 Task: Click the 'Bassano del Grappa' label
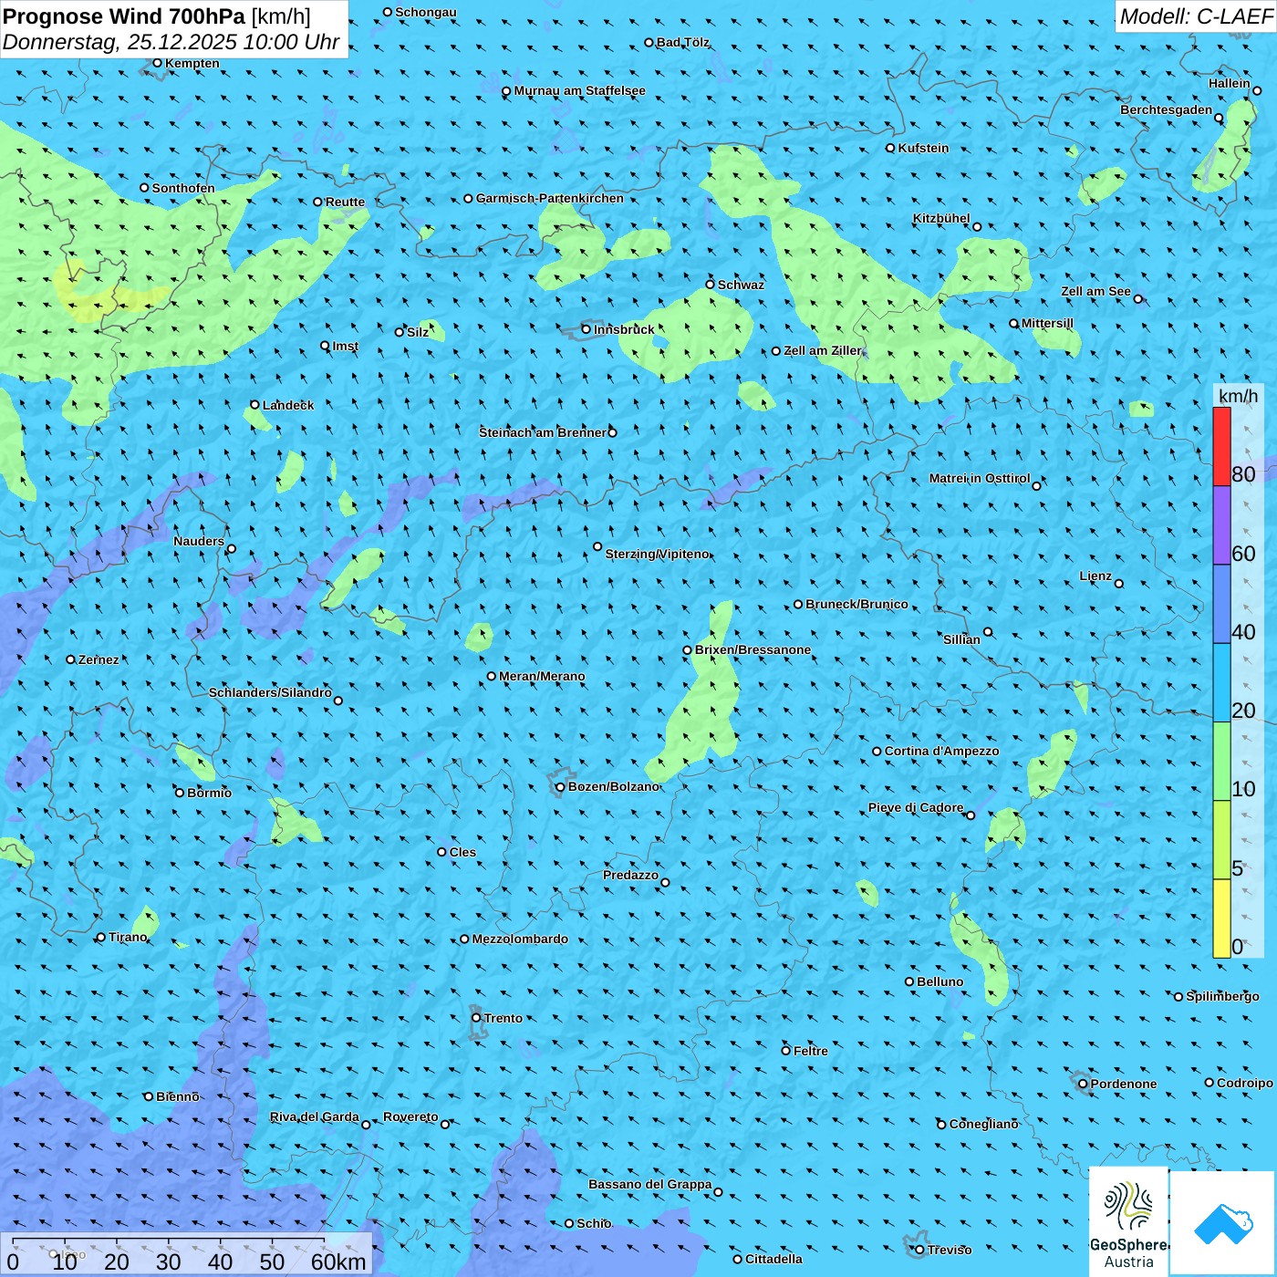coord(650,1184)
